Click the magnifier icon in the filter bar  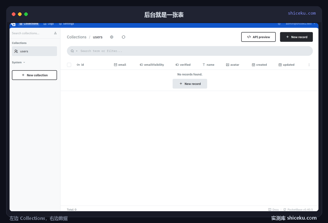tap(72, 51)
